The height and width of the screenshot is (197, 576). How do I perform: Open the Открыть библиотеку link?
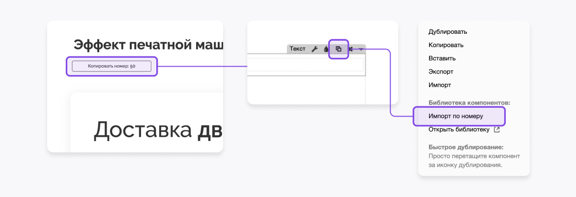(459, 129)
